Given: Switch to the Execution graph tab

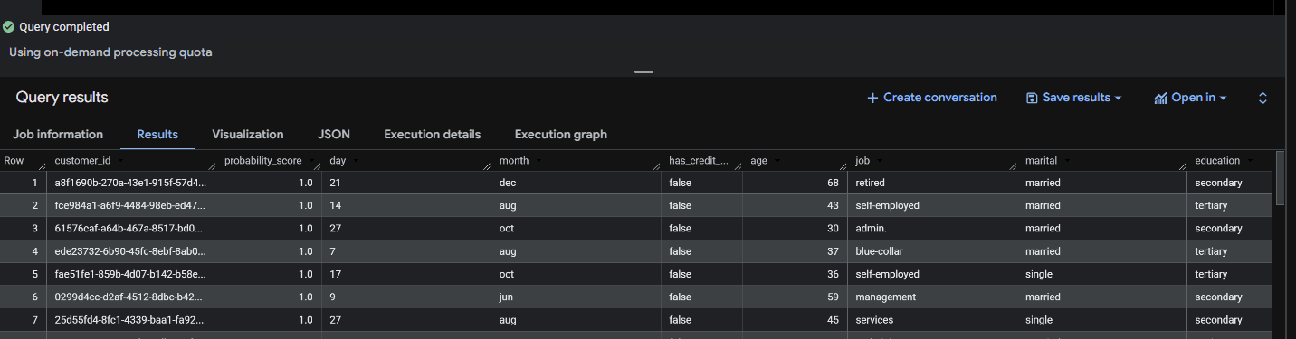Looking at the screenshot, I should [561, 134].
